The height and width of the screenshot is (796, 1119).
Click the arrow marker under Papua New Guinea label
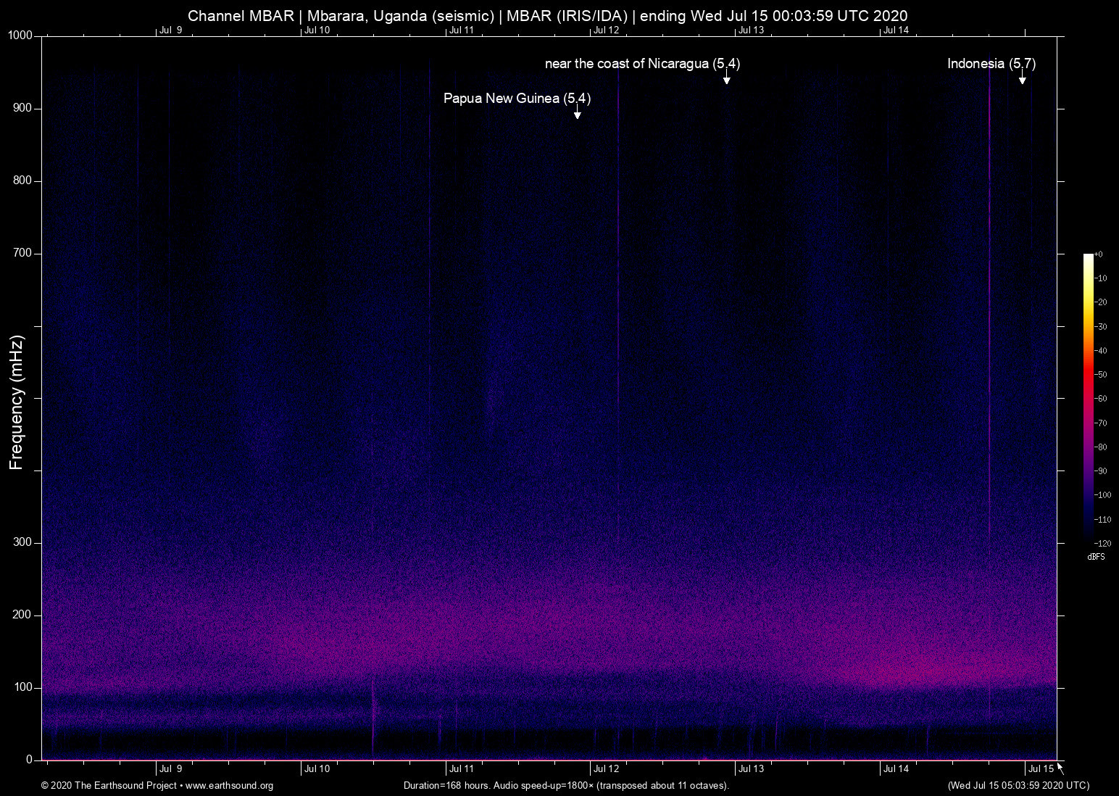click(577, 112)
